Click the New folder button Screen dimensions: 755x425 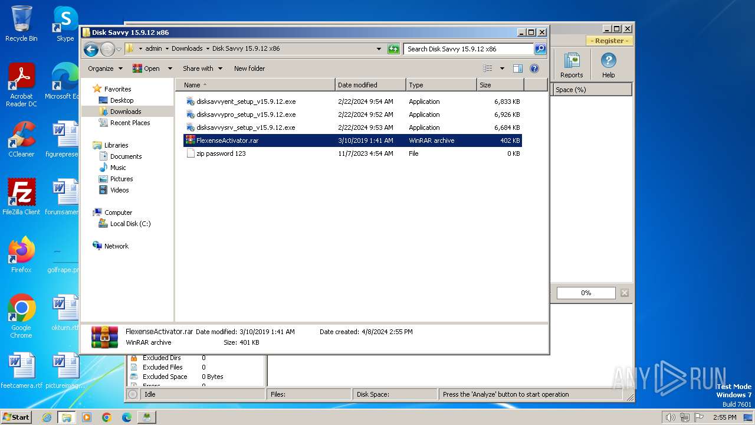click(x=250, y=68)
